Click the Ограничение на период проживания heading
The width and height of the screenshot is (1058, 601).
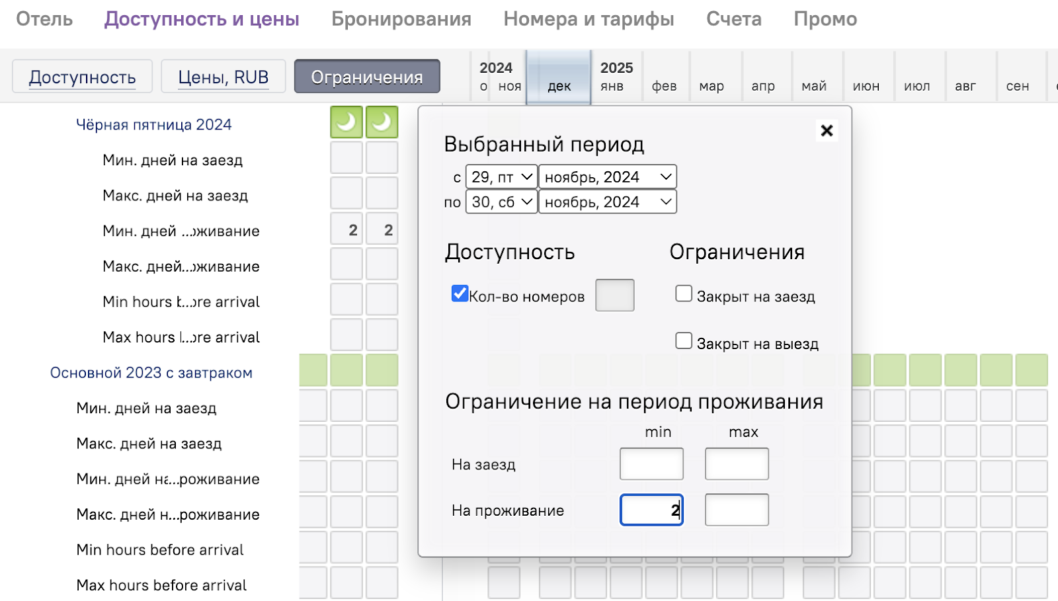coord(634,401)
